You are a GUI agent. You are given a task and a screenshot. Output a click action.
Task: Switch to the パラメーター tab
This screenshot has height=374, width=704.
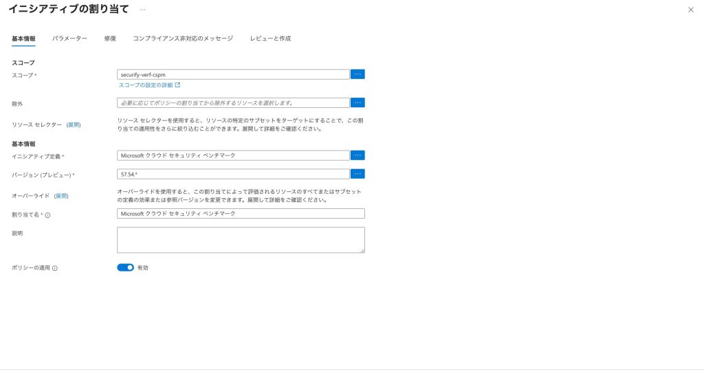point(69,38)
